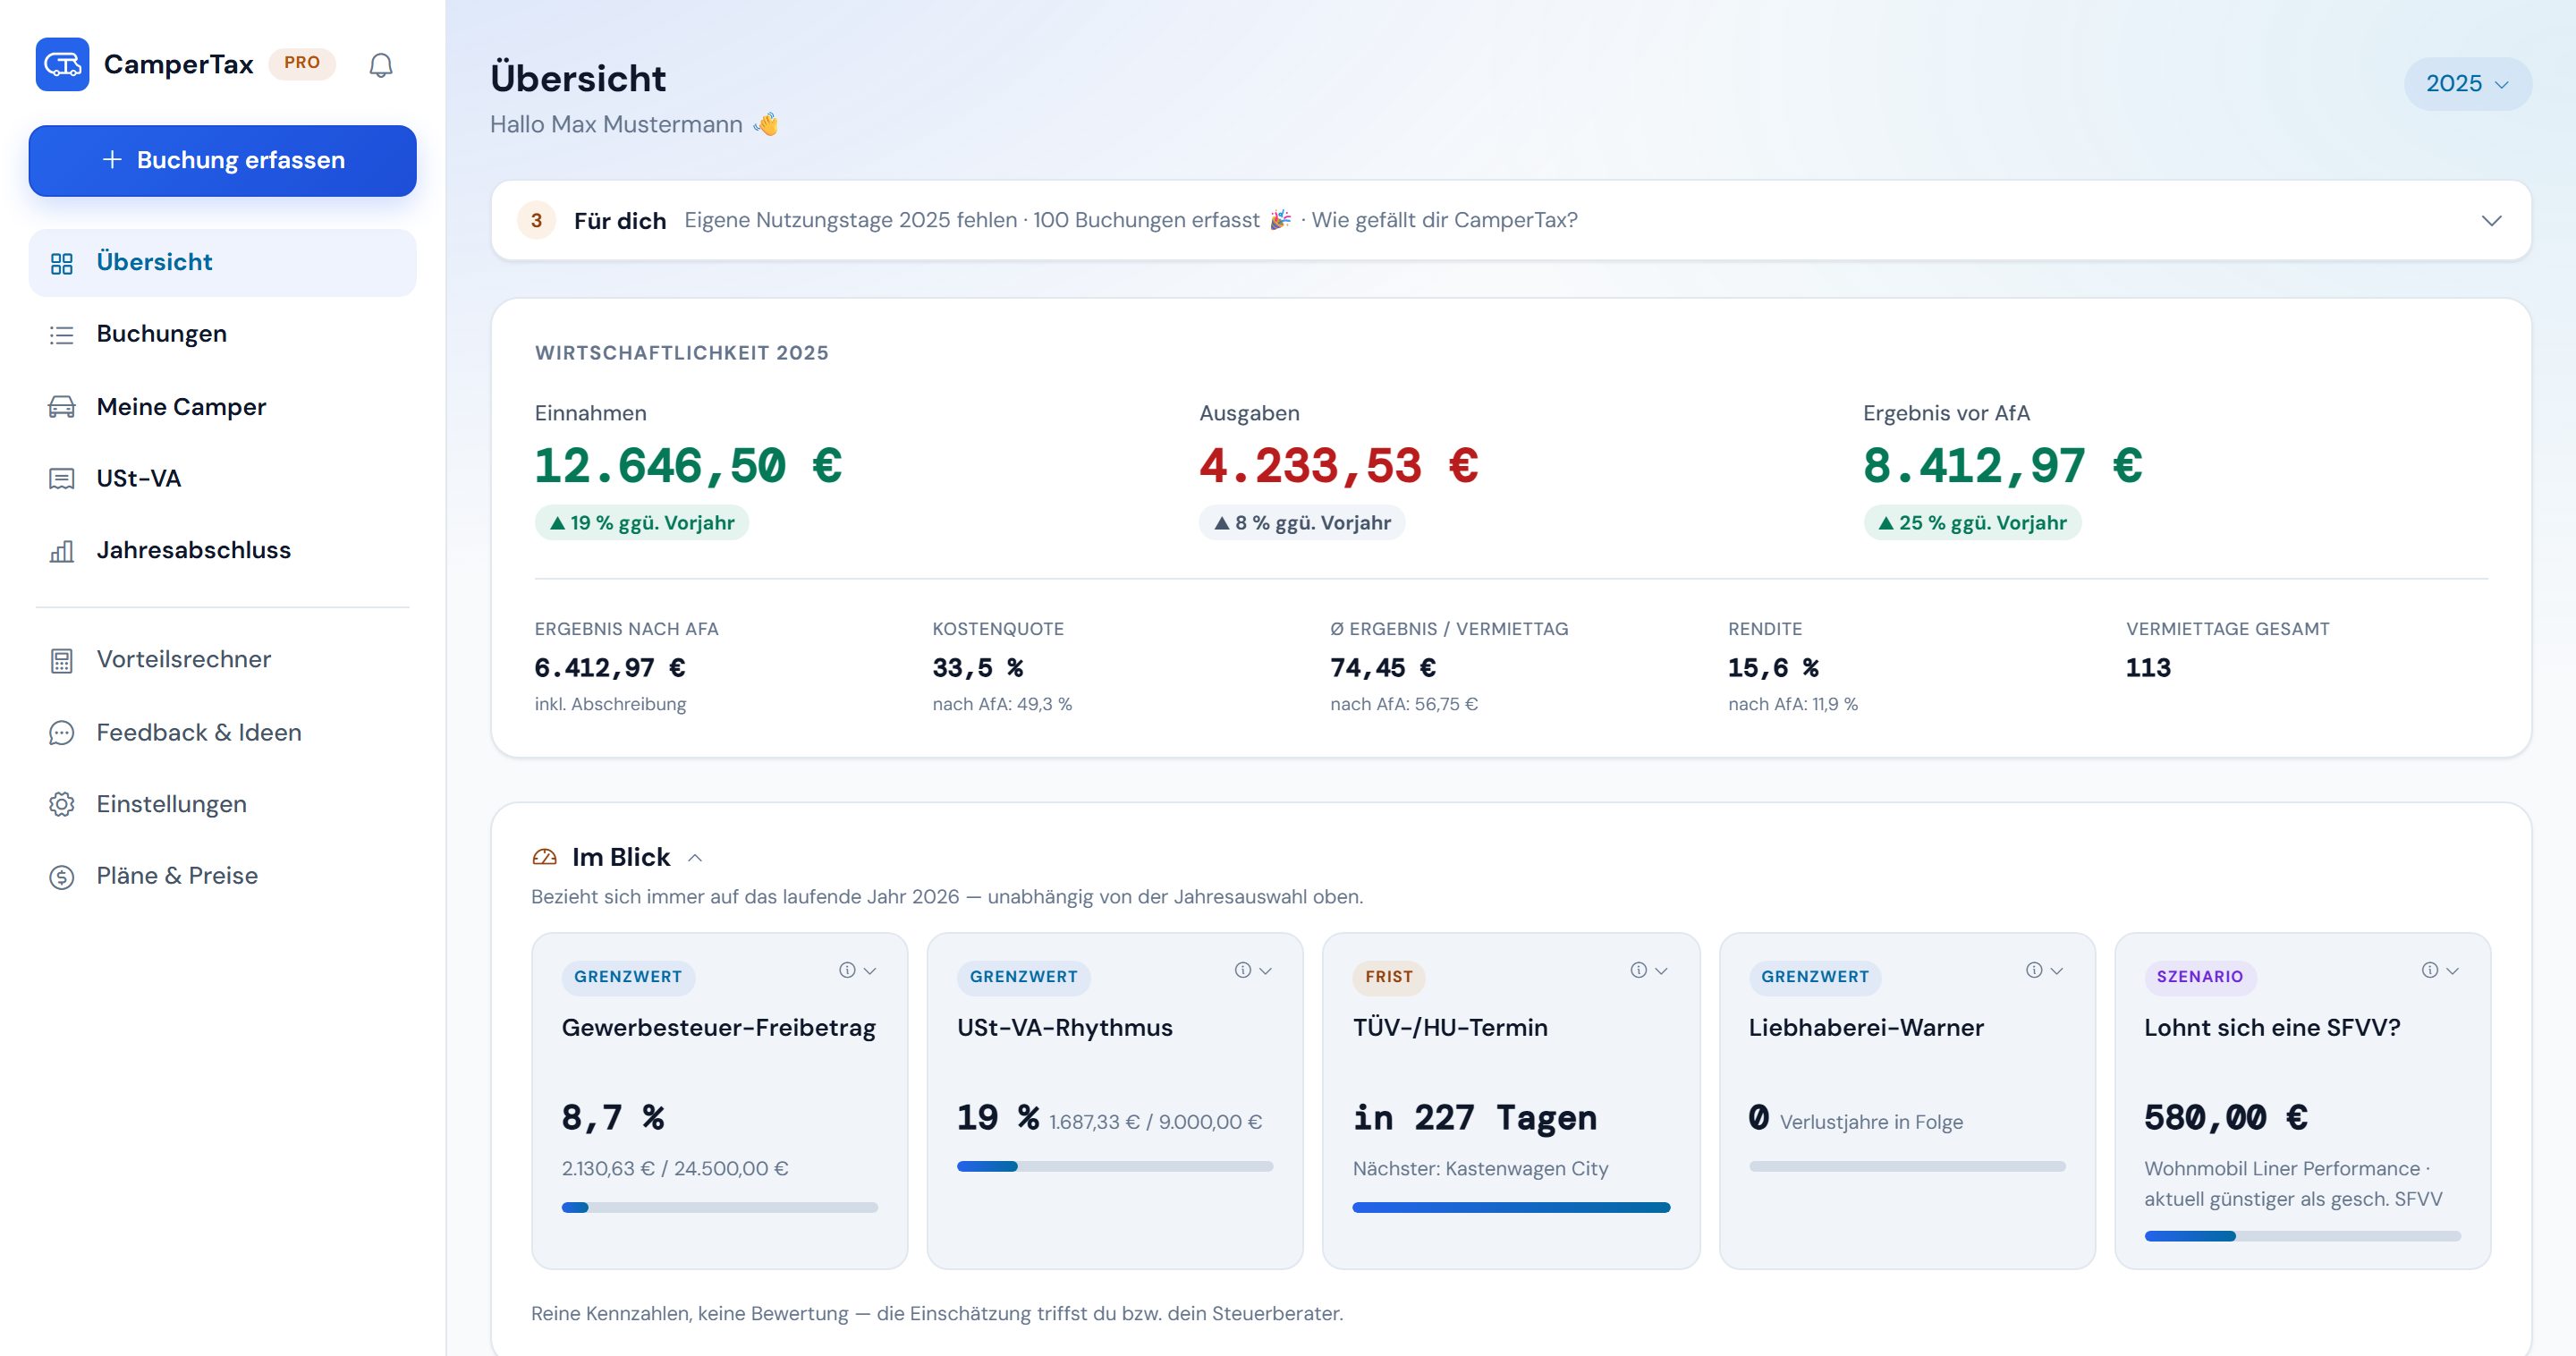
Task: Click info icon on SFVV scenario card
Action: click(2430, 970)
